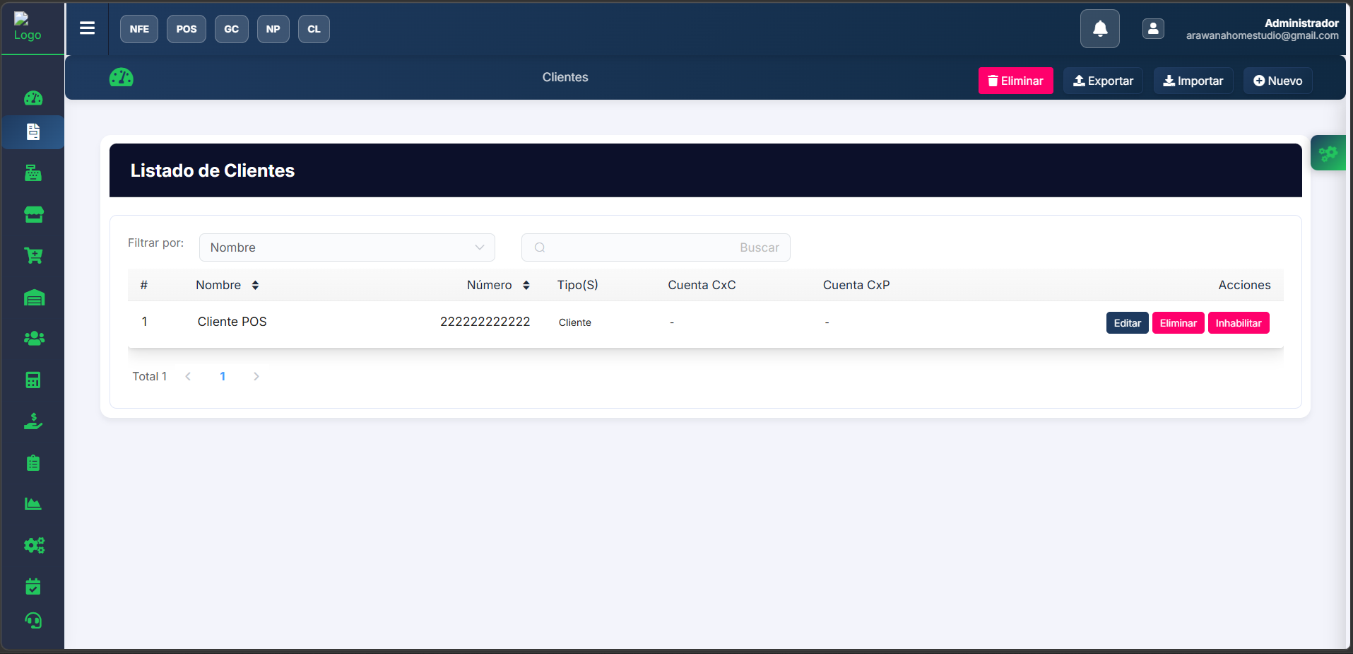Expand the Nombre filter dropdown

tap(347, 247)
